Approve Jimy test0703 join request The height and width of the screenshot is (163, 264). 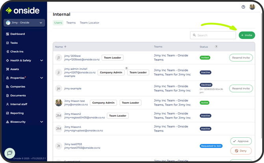(x=241, y=141)
